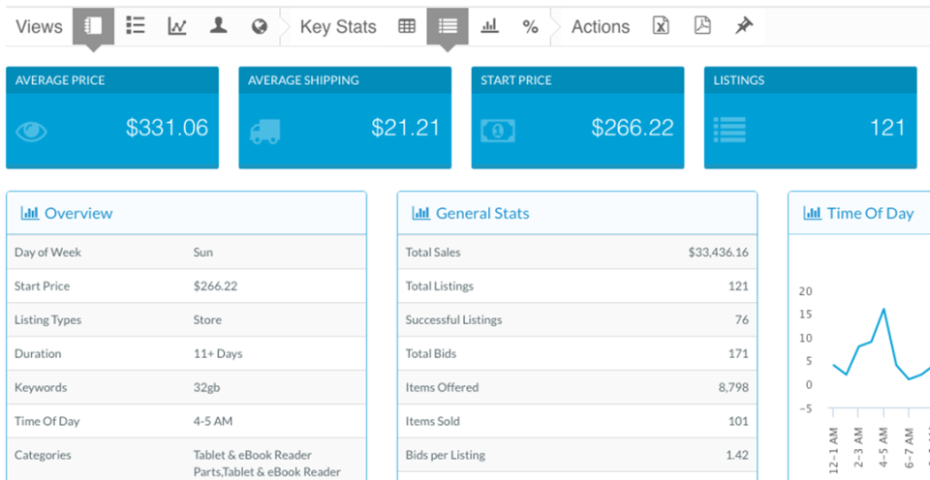Open the Time Of Day panel header
The image size is (930, 480).
(x=859, y=213)
